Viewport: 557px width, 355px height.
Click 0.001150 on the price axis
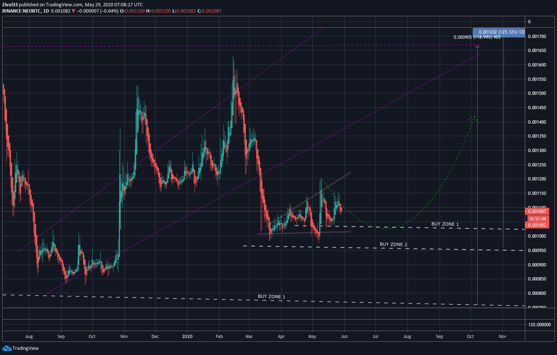[537, 193]
